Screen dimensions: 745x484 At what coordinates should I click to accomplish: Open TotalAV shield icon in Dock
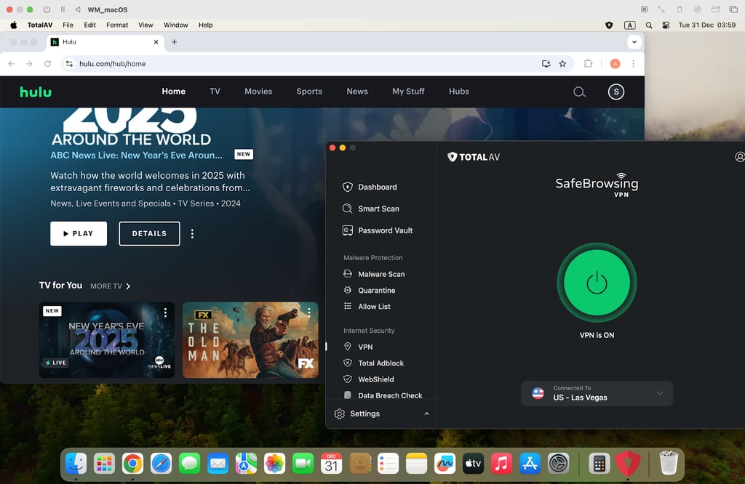(x=628, y=463)
